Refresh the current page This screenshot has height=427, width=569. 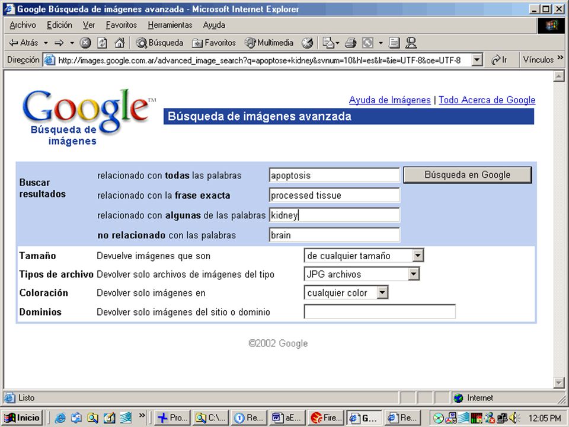(x=103, y=43)
